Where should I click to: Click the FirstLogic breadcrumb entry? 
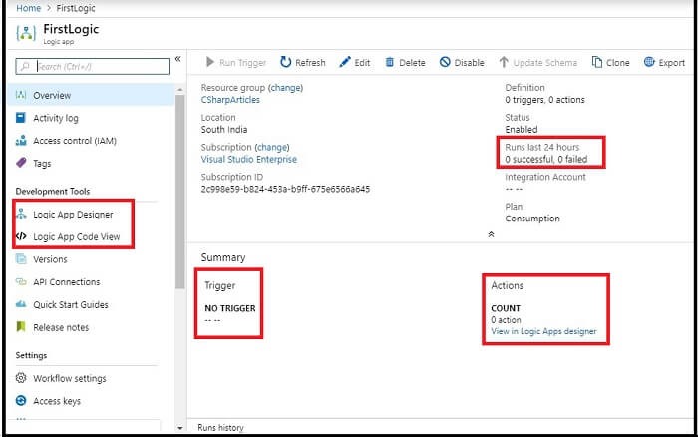click(x=76, y=8)
